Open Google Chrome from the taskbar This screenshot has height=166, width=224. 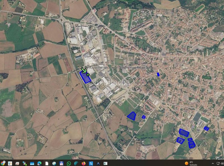tap(3, 163)
